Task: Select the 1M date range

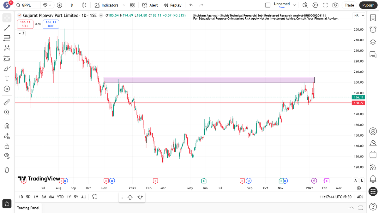Action: click(x=36, y=197)
